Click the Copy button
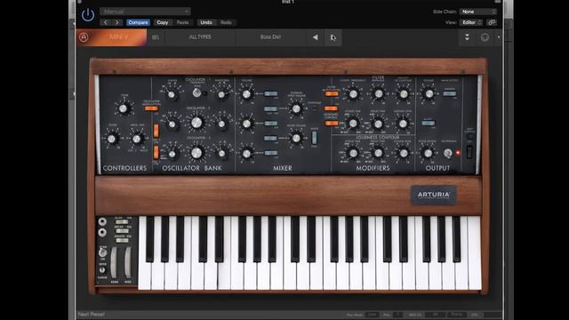This screenshot has height=320, width=569. 162,22
